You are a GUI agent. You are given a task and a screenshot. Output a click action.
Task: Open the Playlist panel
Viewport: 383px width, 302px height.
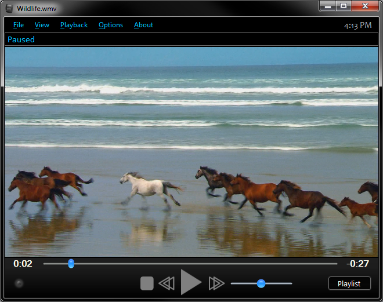[349, 283]
